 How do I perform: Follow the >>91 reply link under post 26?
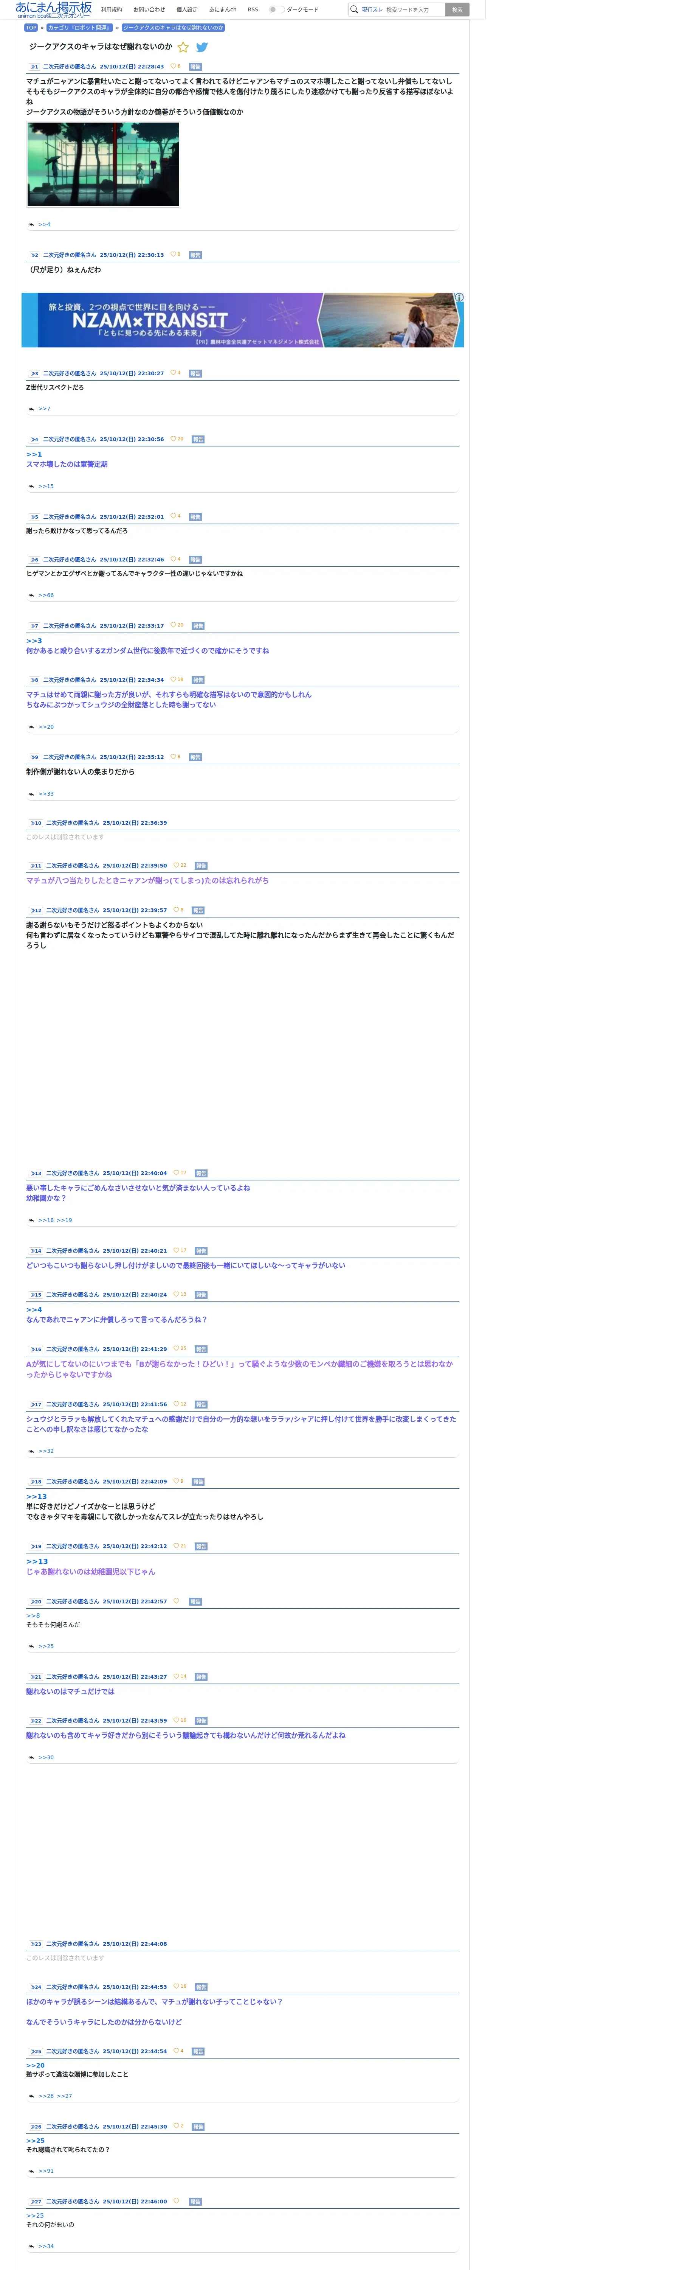tap(46, 2171)
